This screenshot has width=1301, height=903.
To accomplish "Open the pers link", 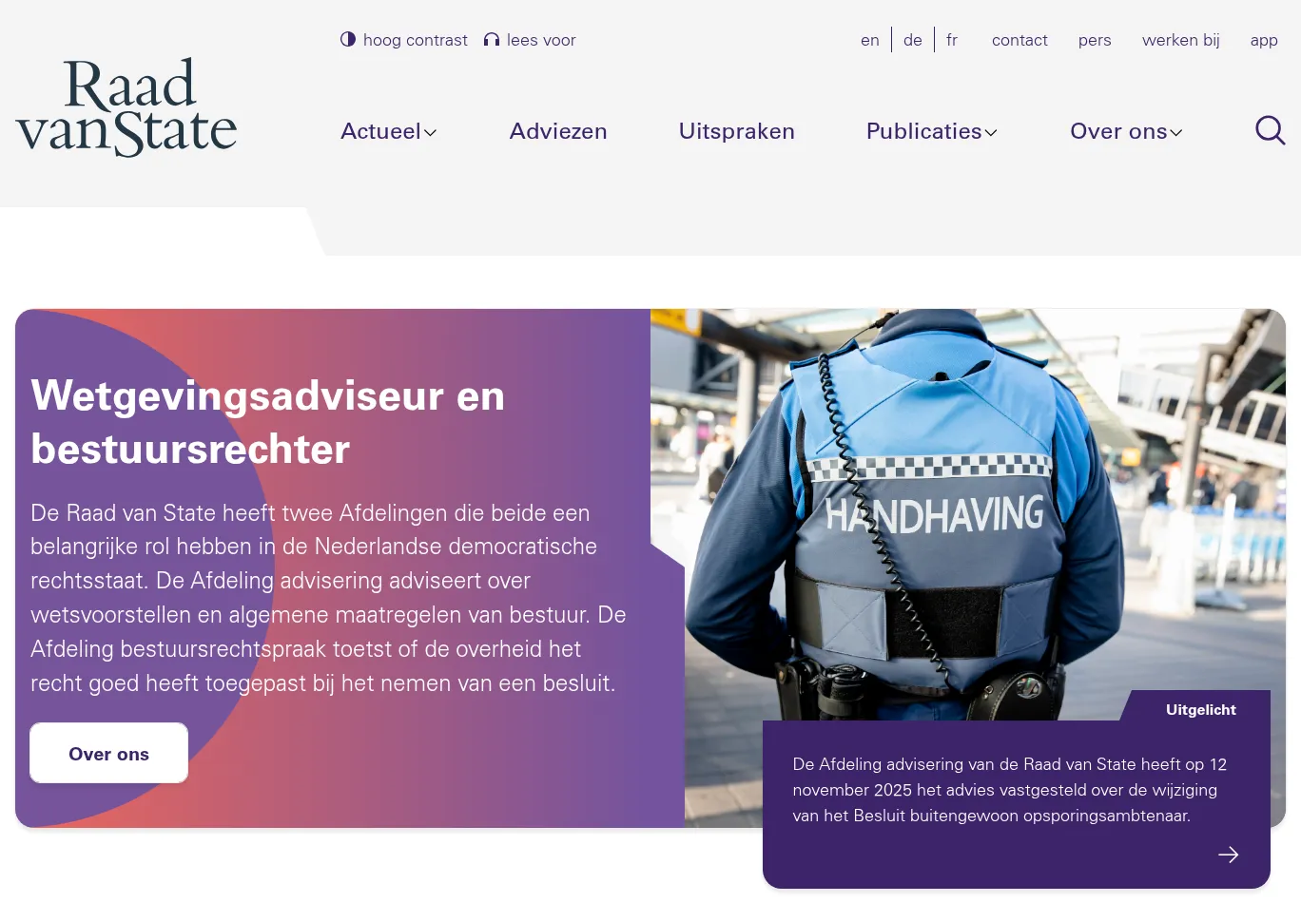I will coord(1095,40).
